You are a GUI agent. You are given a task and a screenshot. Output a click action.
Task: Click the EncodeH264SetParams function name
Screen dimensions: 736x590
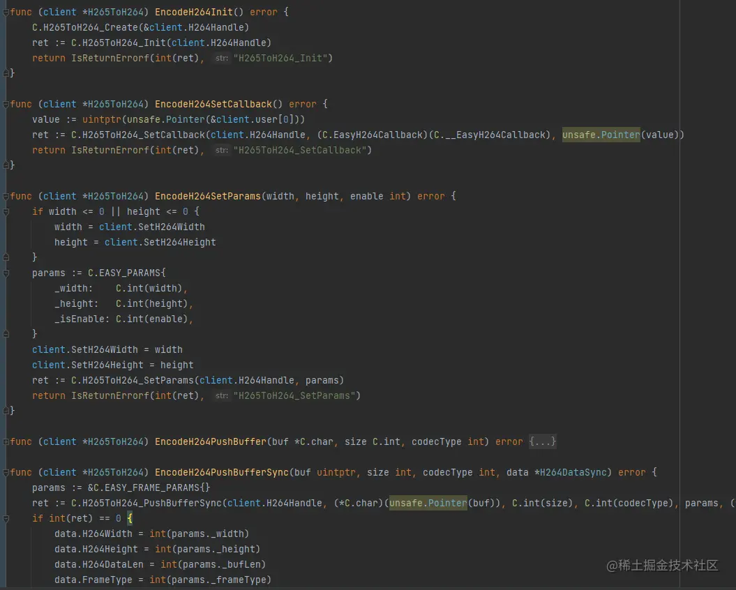[x=208, y=196]
